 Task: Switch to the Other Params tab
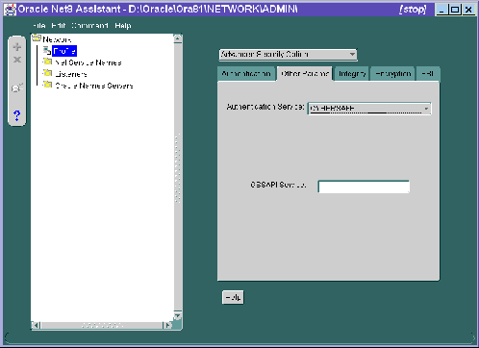pos(305,74)
